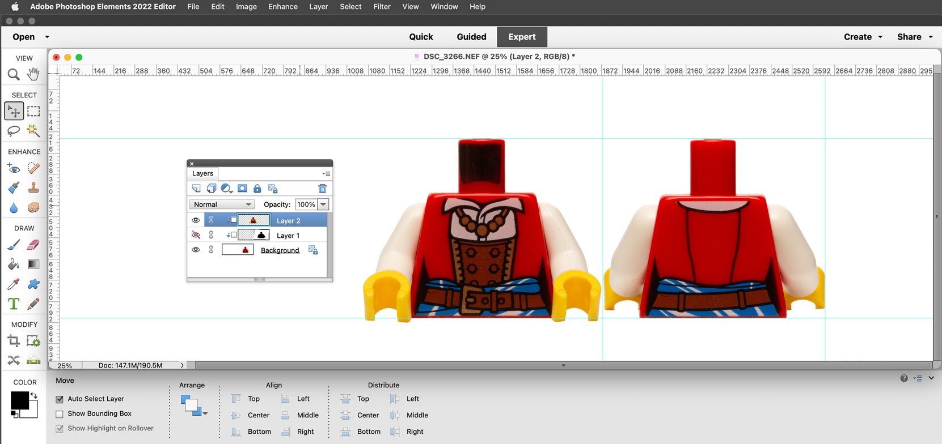Open the Layer menu
942x444 pixels.
[318, 7]
